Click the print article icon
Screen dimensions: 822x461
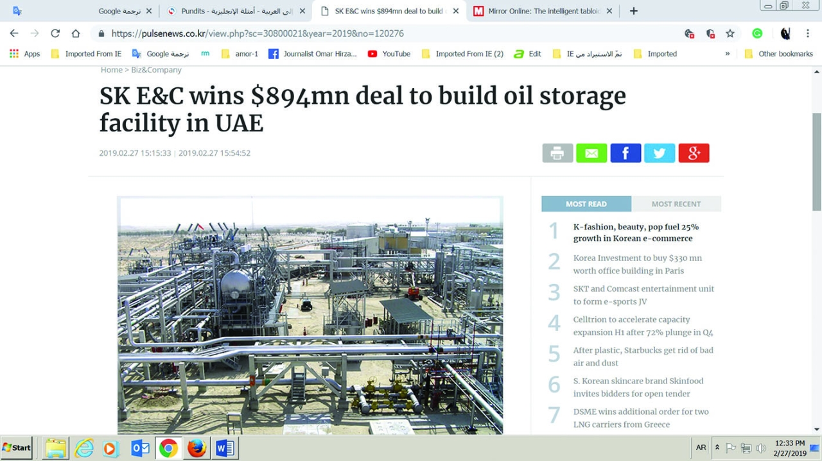pos(557,153)
